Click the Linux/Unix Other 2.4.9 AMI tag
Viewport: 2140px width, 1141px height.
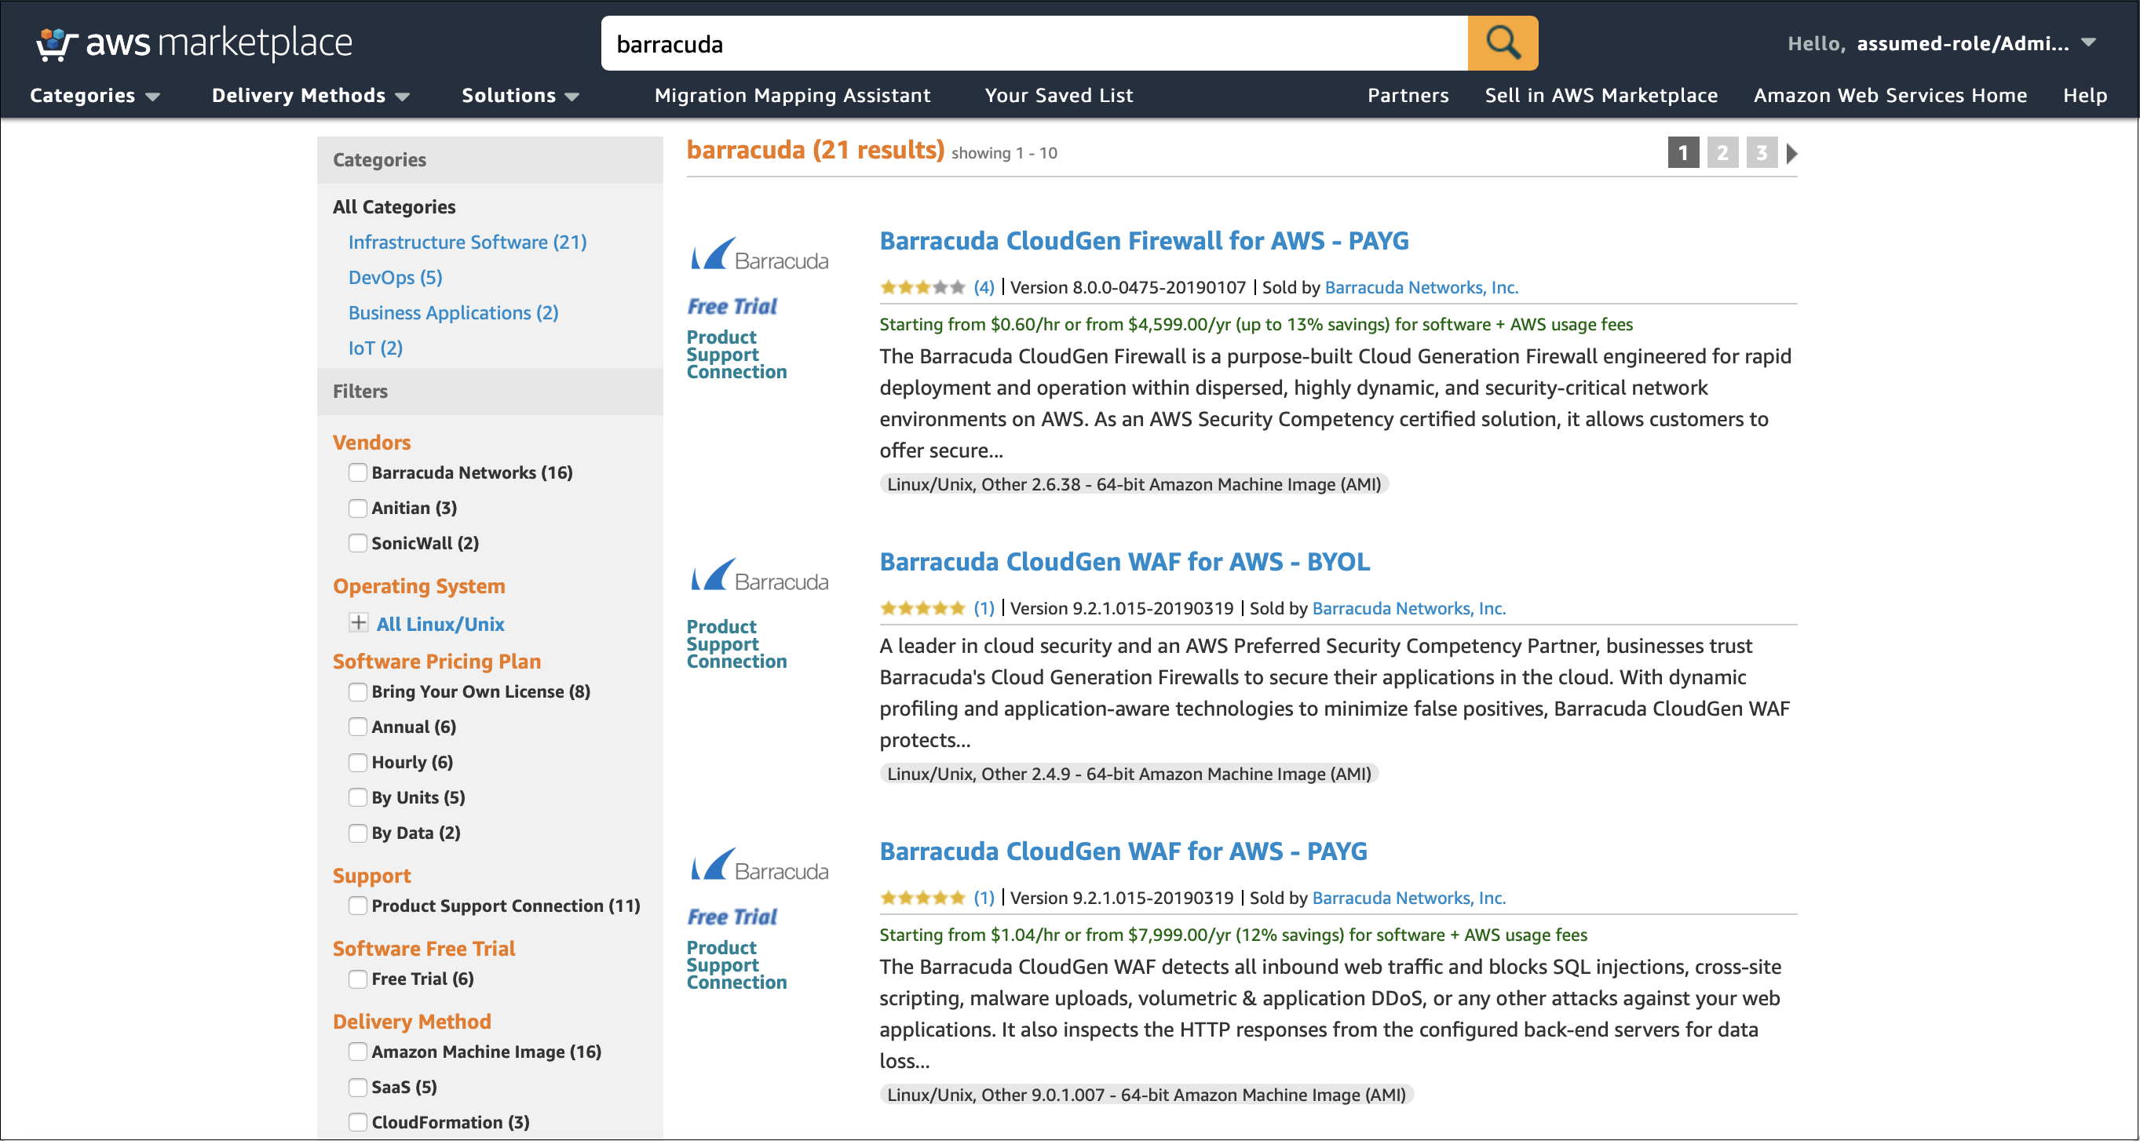click(x=1129, y=774)
